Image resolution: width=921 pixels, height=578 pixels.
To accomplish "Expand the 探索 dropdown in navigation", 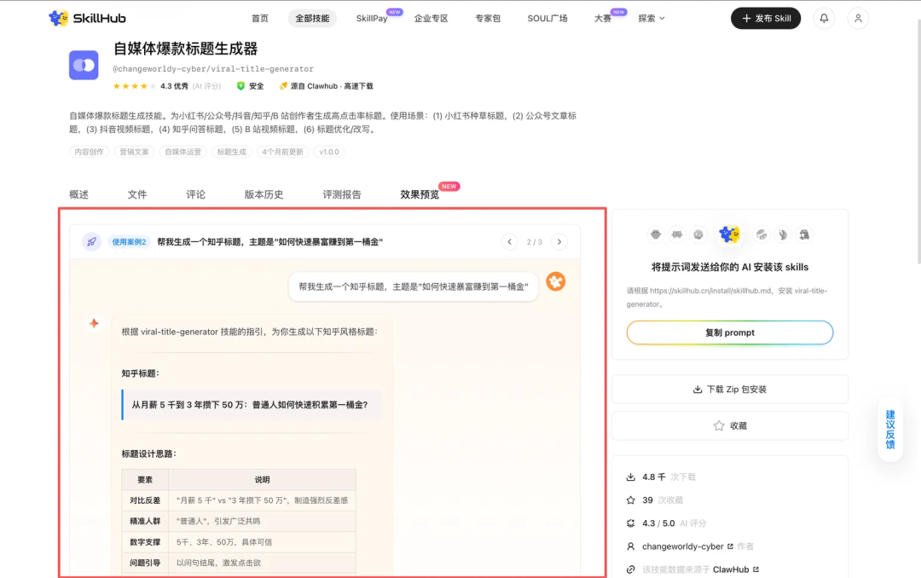I will (x=652, y=18).
